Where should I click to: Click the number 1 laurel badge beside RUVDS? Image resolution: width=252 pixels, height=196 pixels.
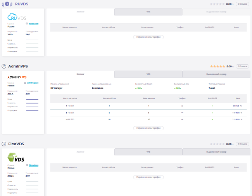[7, 4]
